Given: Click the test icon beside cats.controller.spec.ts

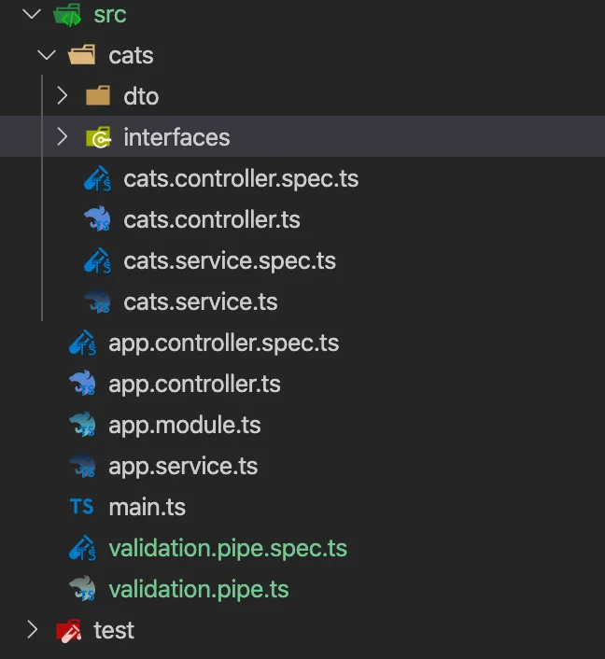Looking at the screenshot, I should tap(97, 178).
